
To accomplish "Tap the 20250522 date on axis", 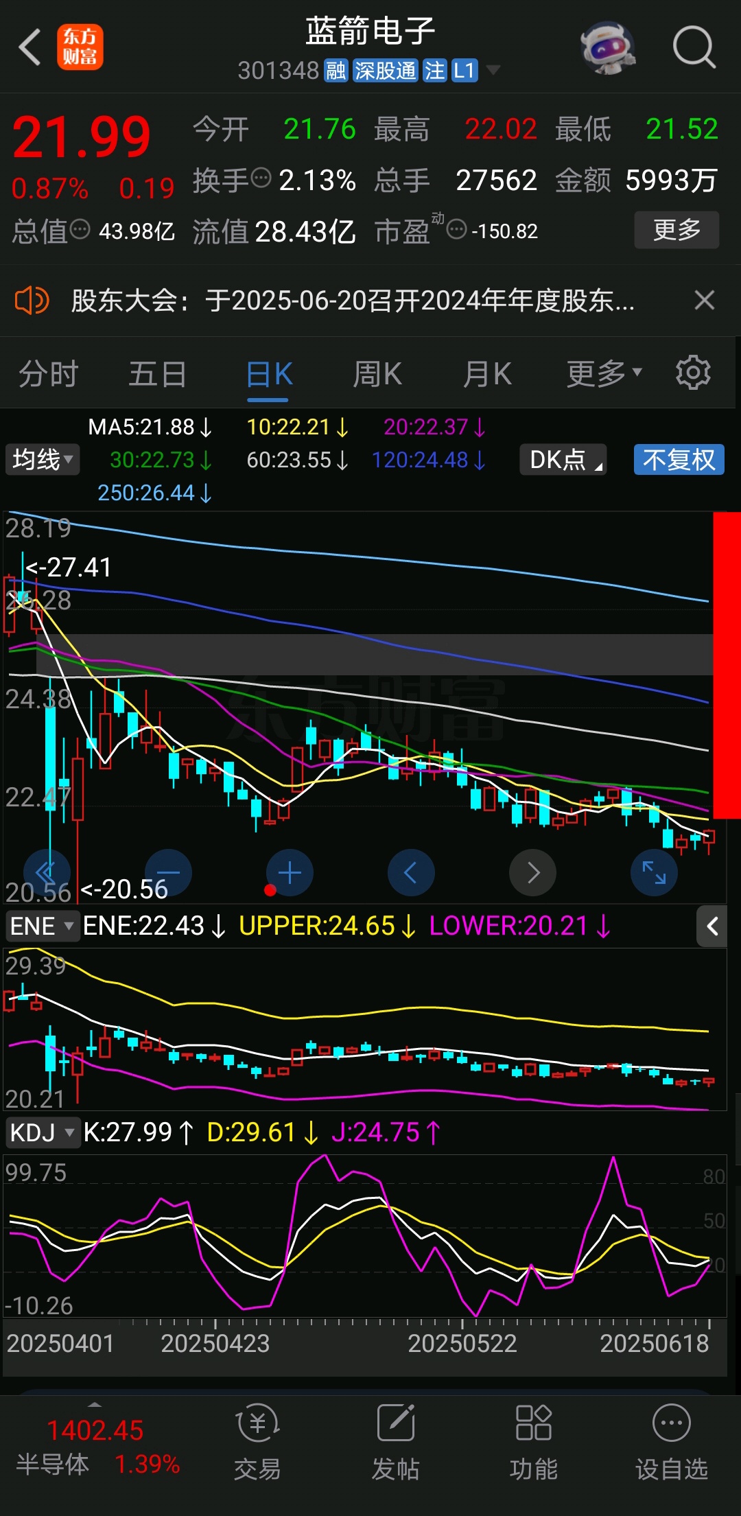I will tap(462, 1343).
